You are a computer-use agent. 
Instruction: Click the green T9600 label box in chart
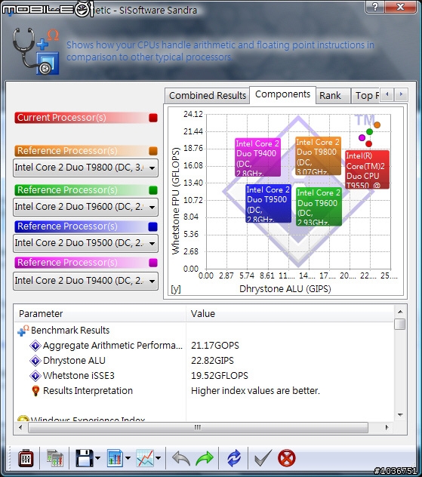click(x=319, y=206)
